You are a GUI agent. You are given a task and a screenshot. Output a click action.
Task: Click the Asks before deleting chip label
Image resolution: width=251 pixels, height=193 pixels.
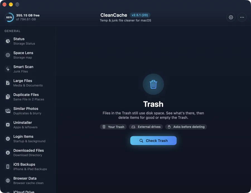(189, 127)
